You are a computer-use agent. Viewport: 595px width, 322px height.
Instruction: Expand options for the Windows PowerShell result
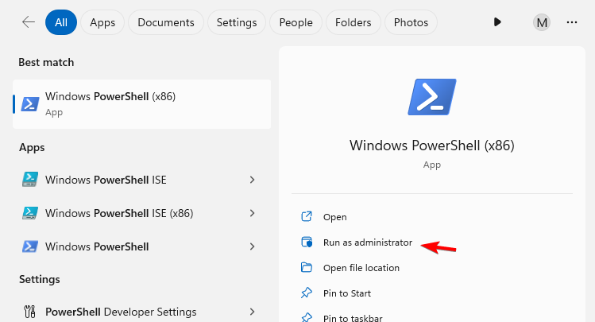pos(252,246)
